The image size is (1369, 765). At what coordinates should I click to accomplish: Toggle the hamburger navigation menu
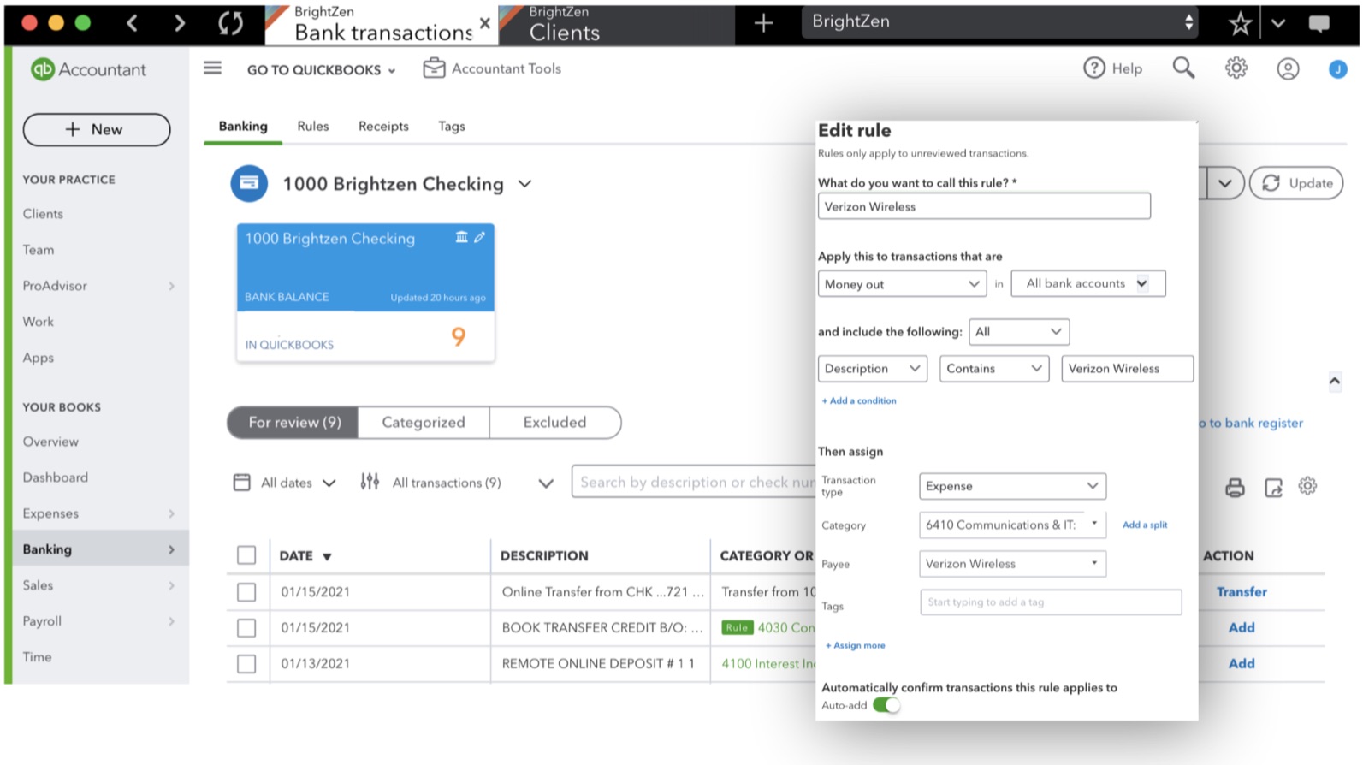click(212, 68)
